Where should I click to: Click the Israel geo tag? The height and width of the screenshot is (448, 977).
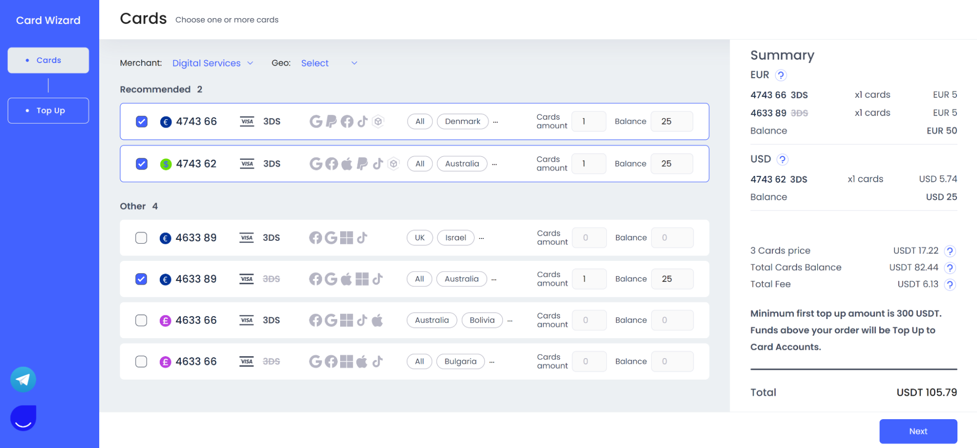click(456, 238)
